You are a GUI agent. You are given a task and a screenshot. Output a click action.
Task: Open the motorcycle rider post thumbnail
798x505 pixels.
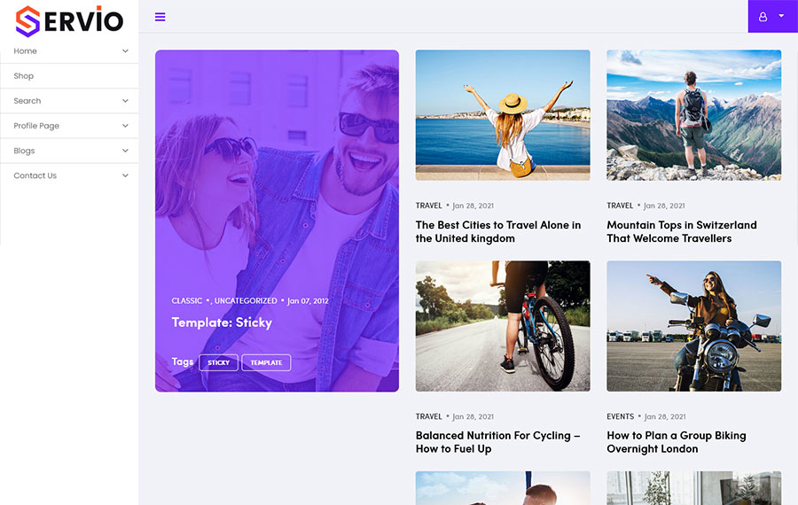point(693,326)
